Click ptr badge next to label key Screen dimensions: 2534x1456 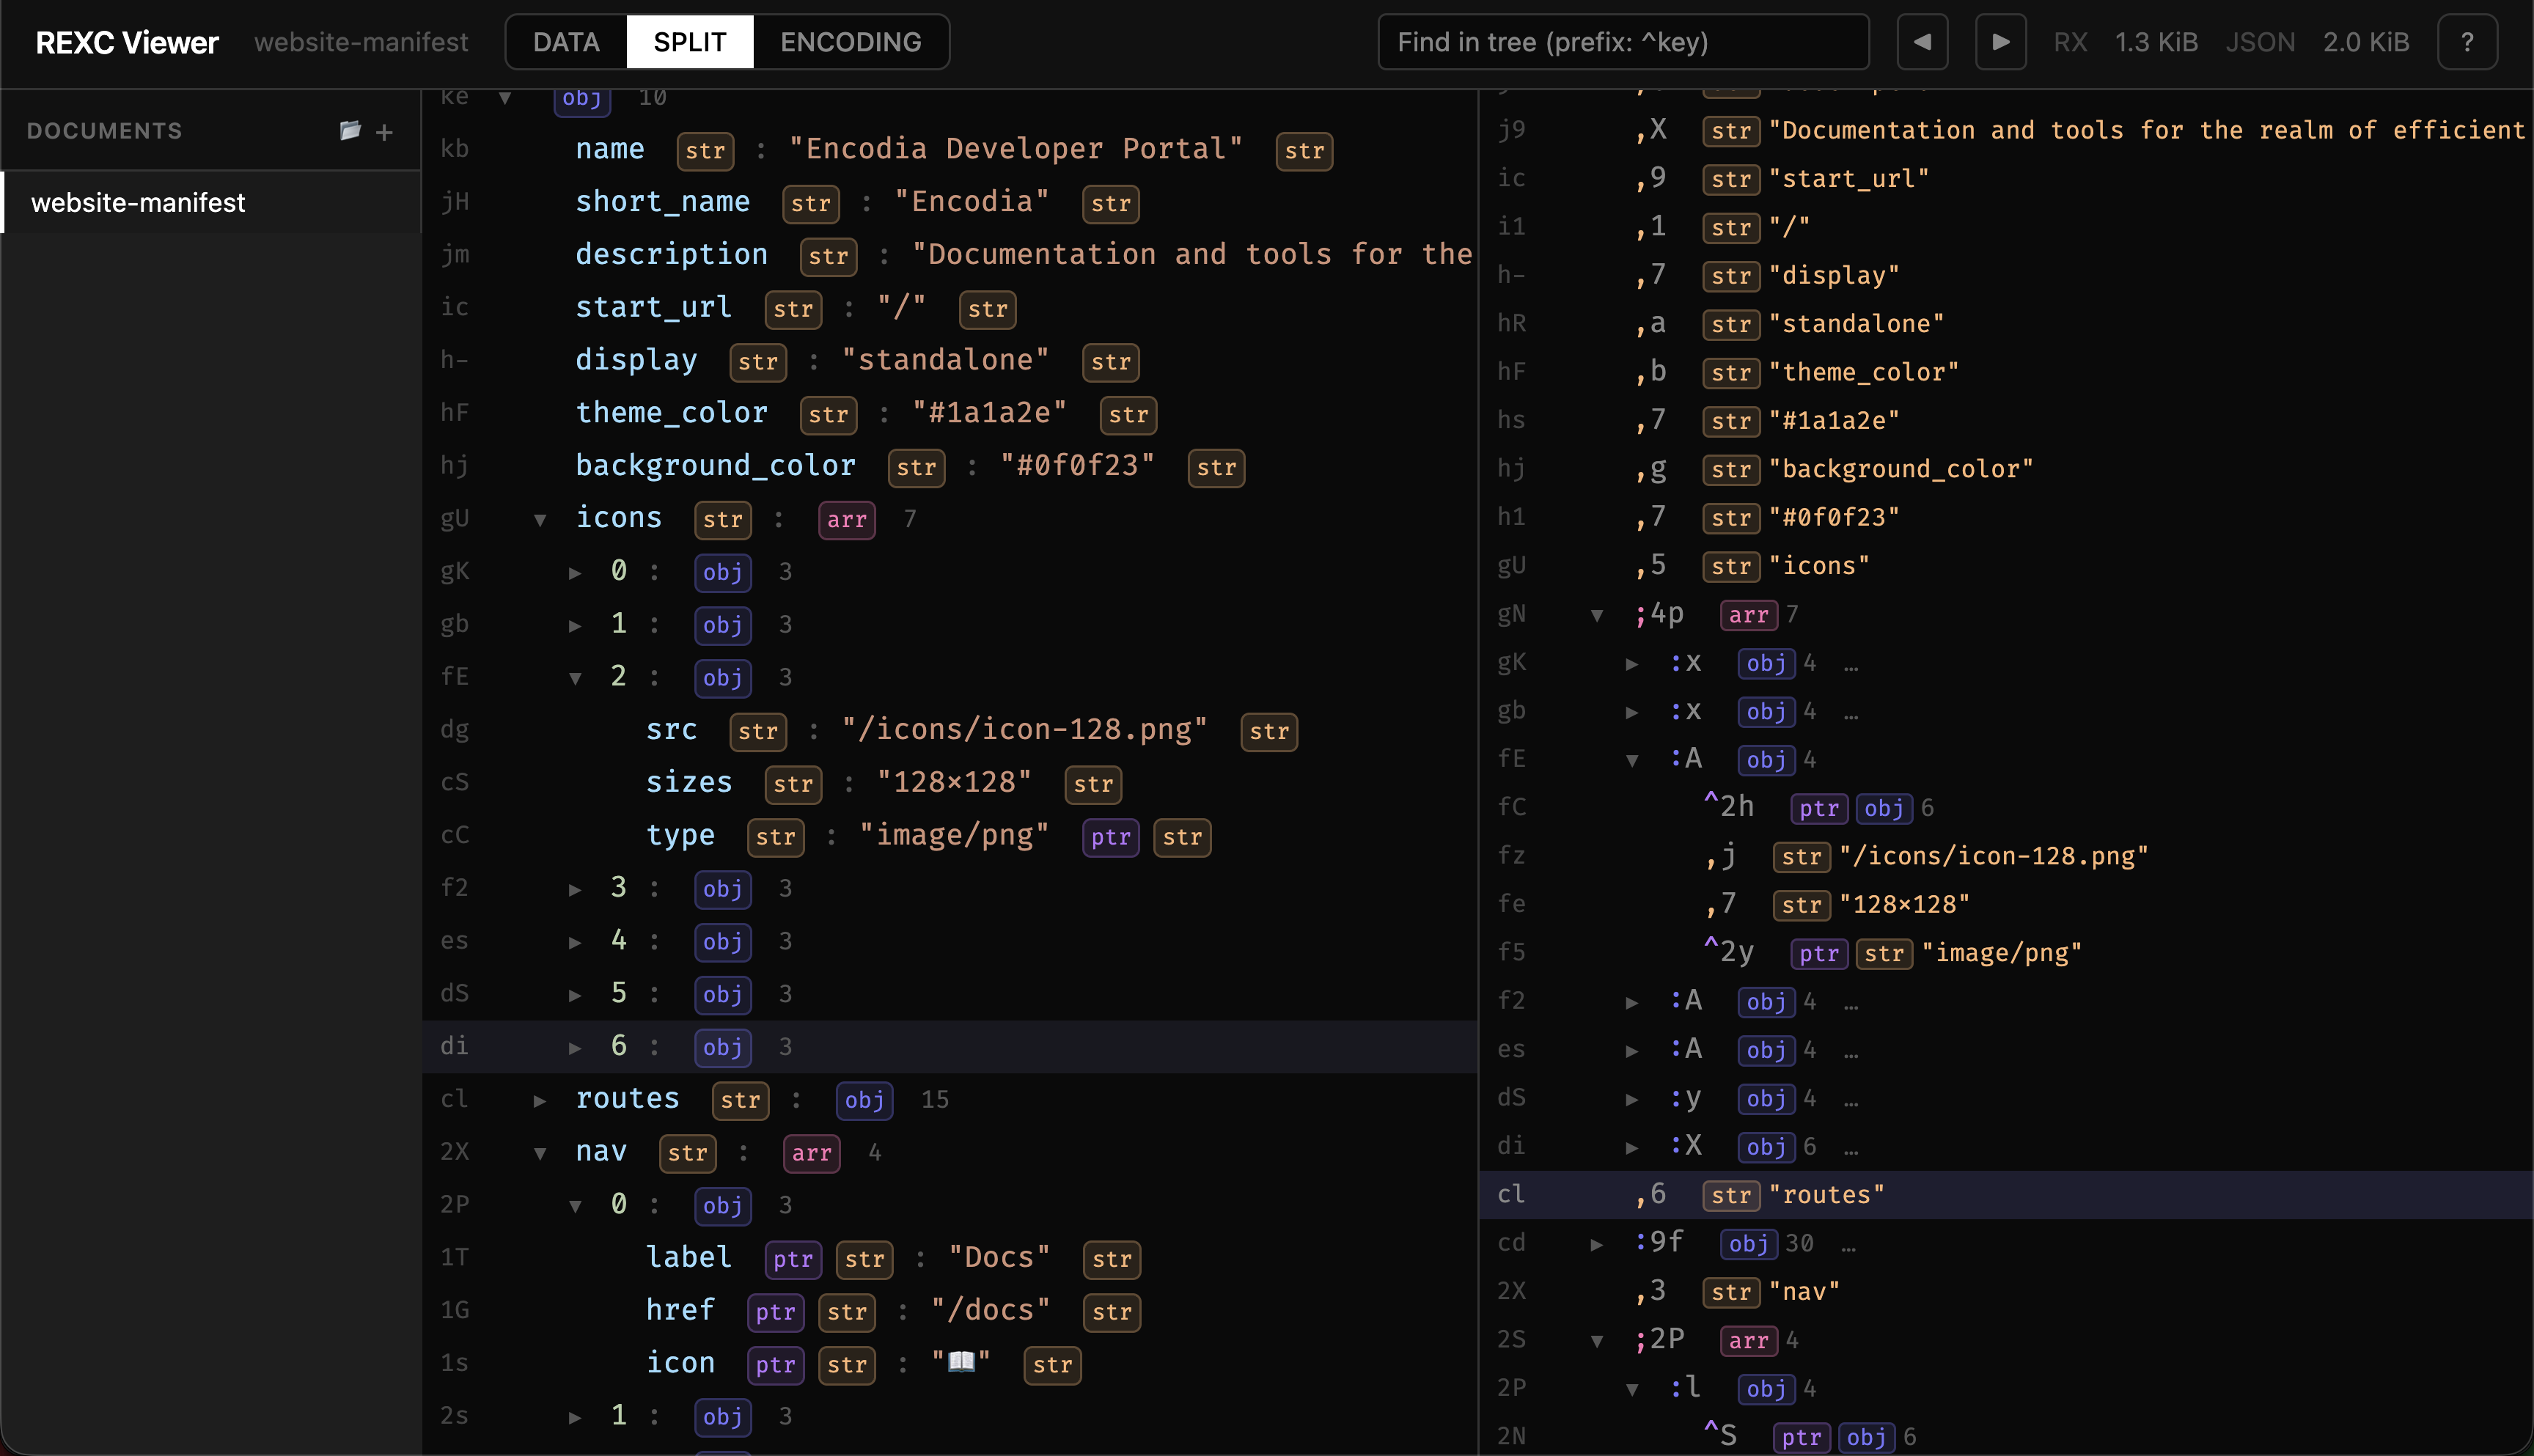pos(793,1259)
